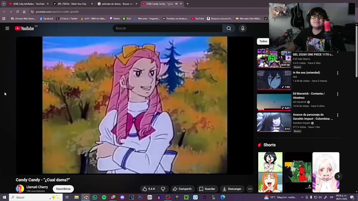Mute the Candy Candy tab audio
358x201 pixels.
click(x=176, y=4)
